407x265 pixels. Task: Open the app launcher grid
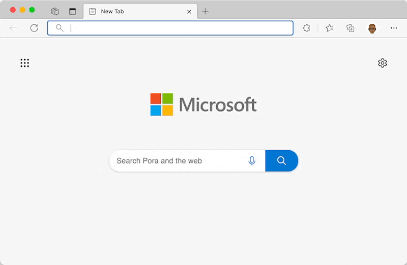point(25,63)
